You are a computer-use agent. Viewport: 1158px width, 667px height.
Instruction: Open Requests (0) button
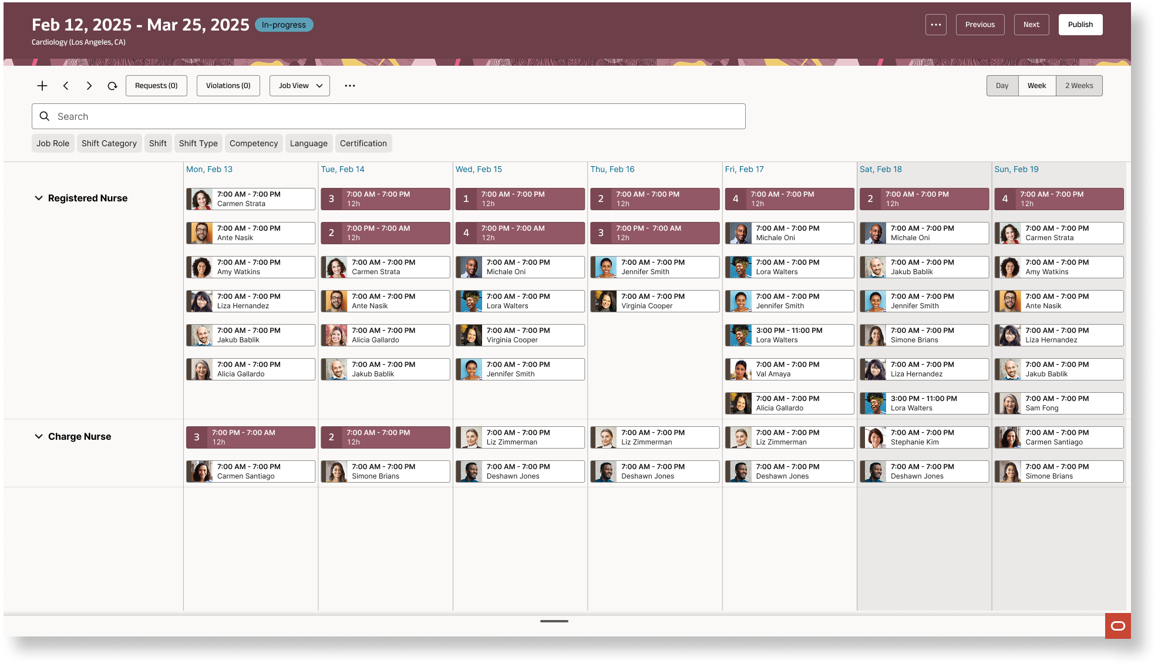click(156, 86)
